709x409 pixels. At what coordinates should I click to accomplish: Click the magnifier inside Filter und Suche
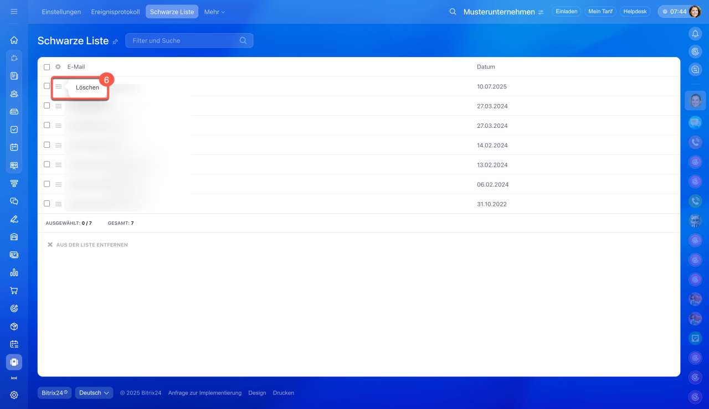tap(243, 40)
